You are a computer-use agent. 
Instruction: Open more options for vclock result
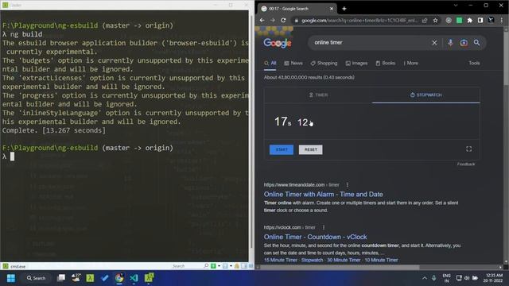[324, 227]
